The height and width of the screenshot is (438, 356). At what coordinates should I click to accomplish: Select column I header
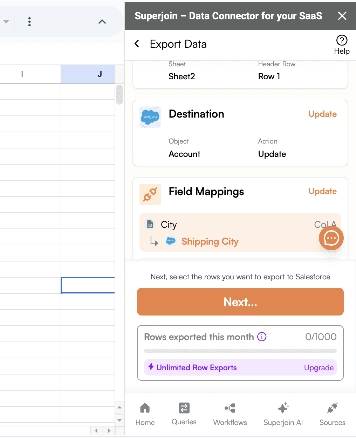tap(30, 74)
